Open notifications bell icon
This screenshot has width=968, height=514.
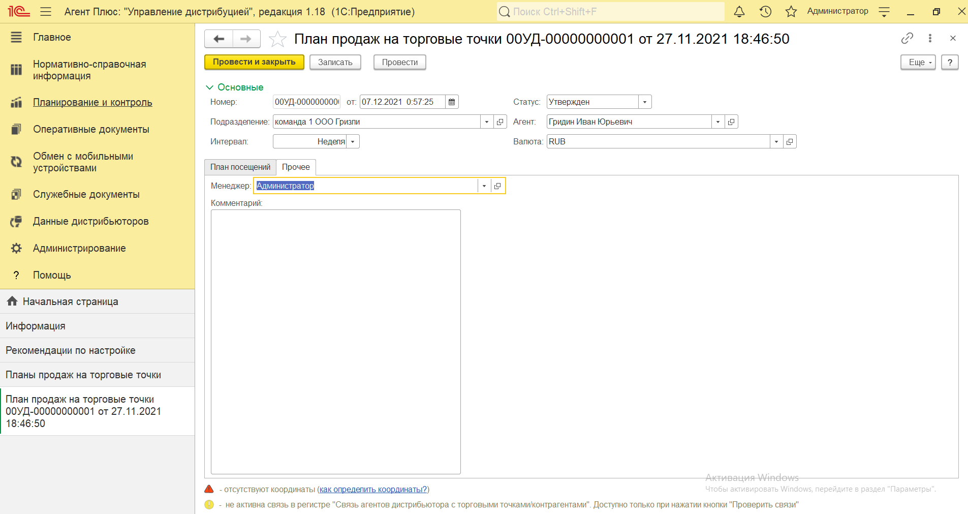pyautogui.click(x=739, y=11)
